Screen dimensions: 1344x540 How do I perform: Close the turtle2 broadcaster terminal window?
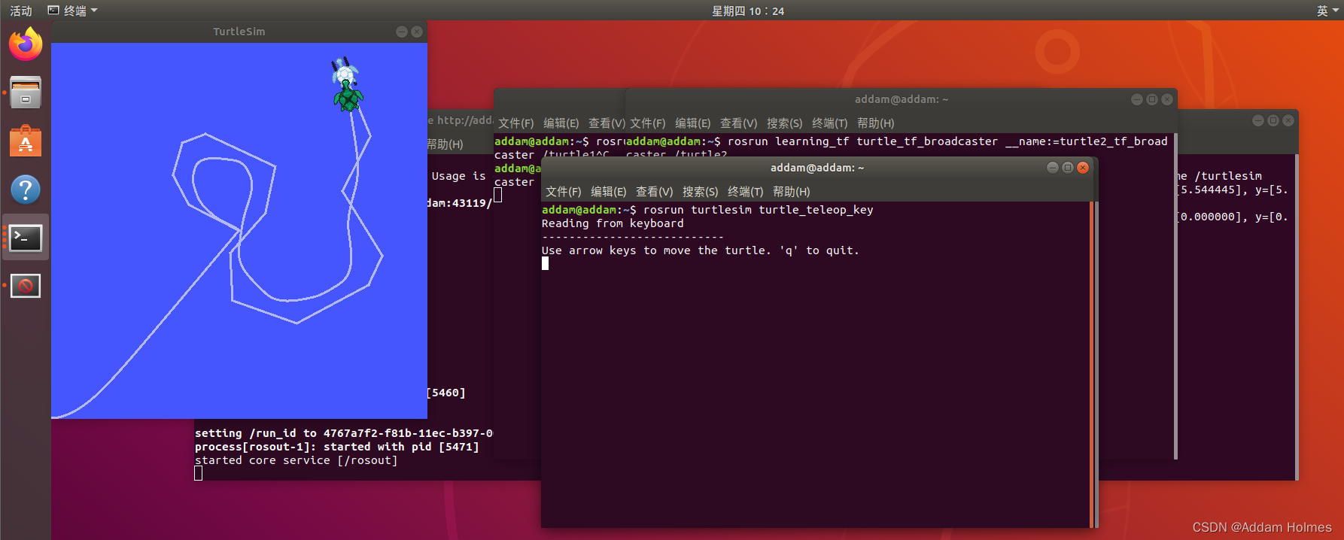pyautogui.click(x=1167, y=99)
